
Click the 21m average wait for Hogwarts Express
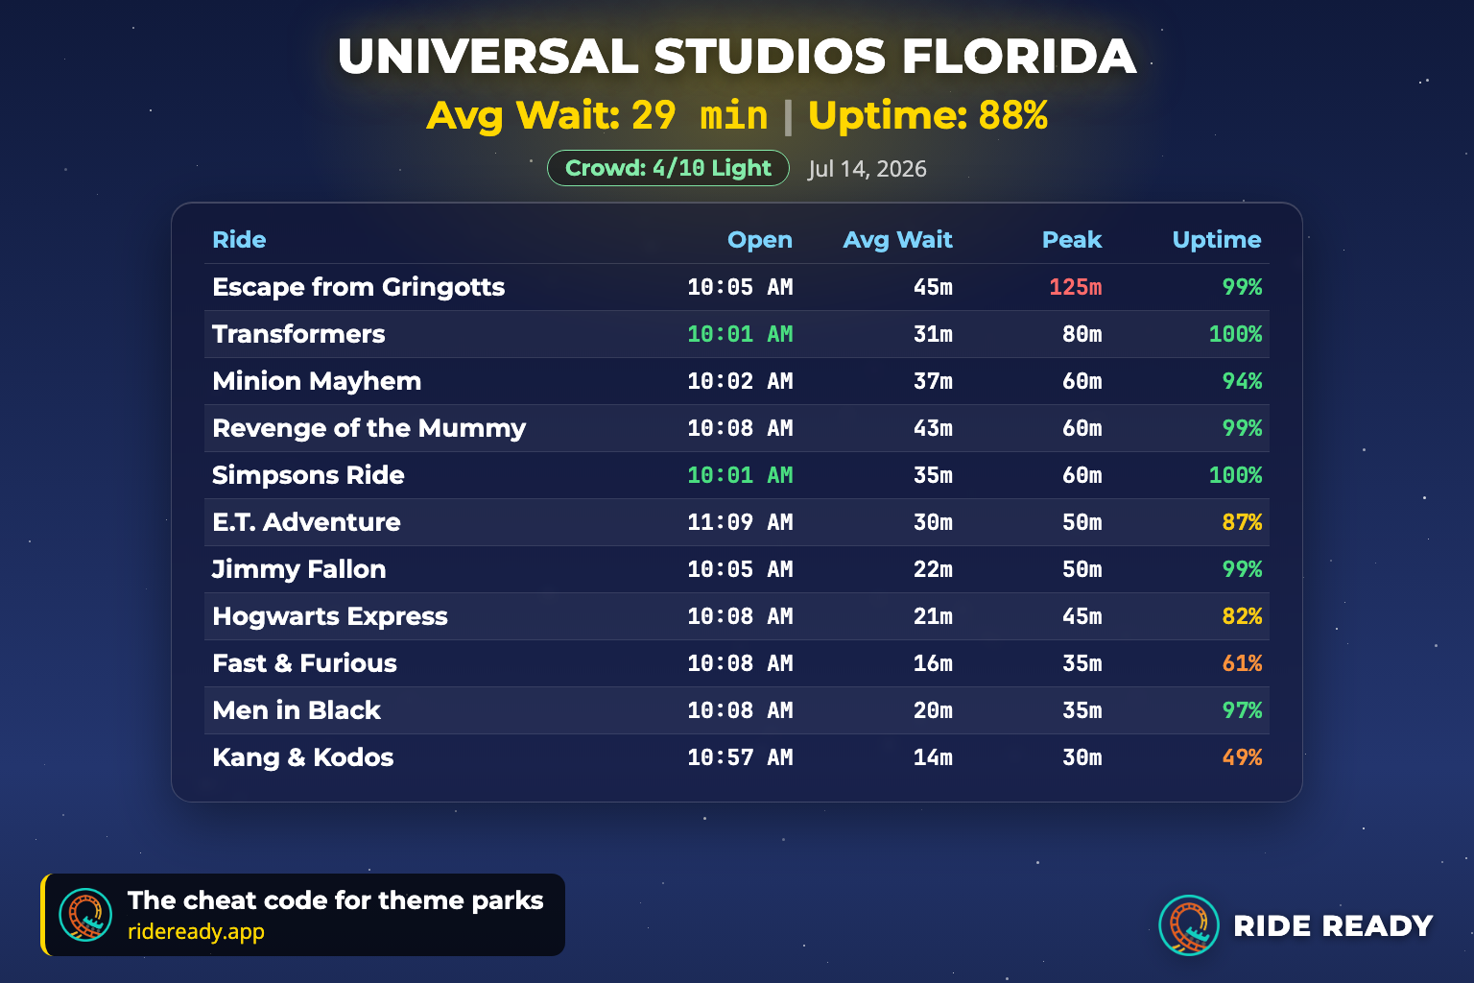pyautogui.click(x=933, y=616)
